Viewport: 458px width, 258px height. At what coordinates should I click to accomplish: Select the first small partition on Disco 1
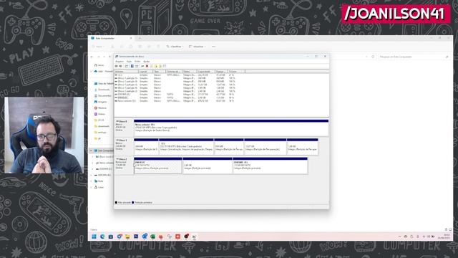click(x=146, y=147)
